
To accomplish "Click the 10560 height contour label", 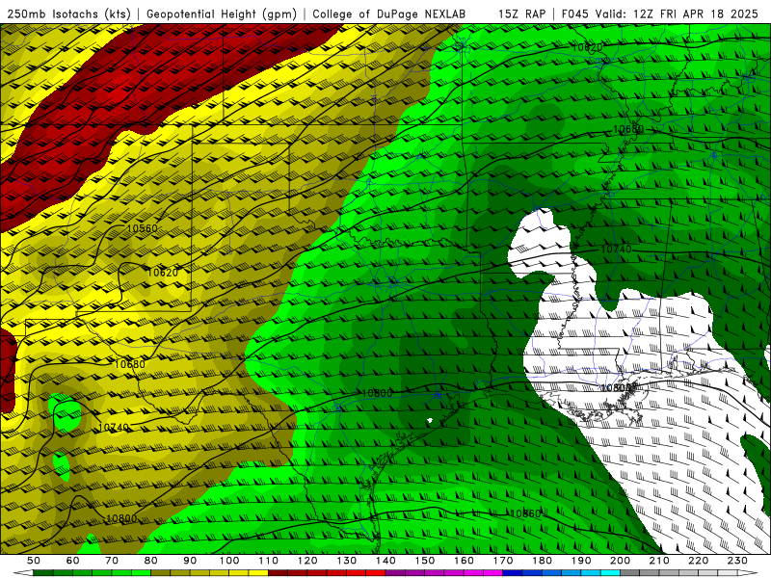I will [x=142, y=228].
